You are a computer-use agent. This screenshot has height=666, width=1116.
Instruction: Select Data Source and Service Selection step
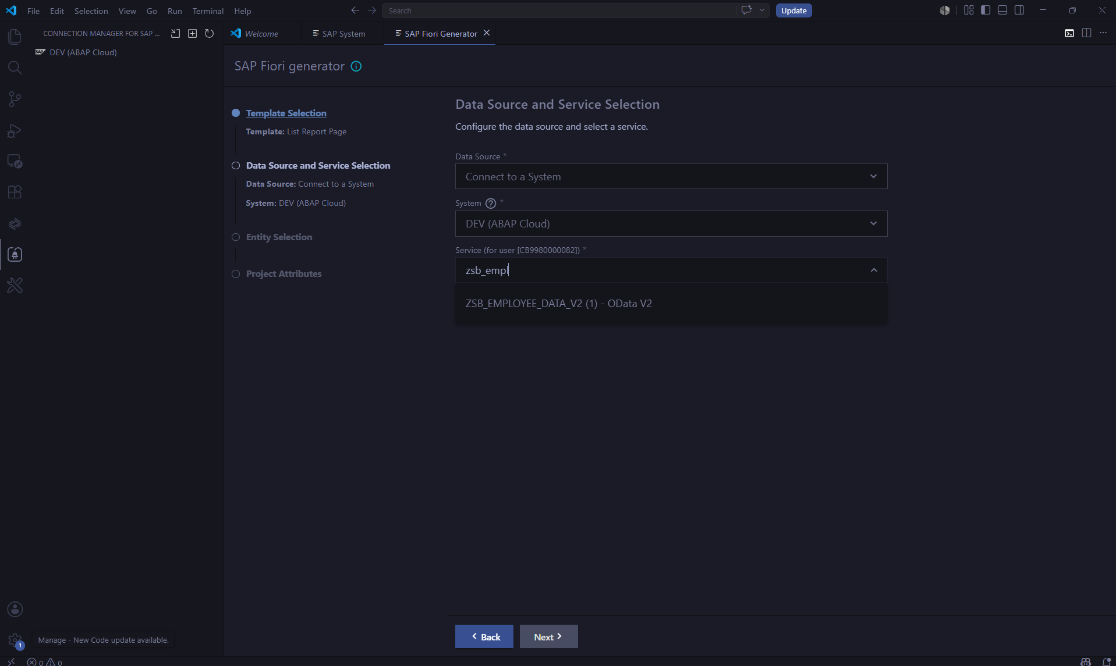pyautogui.click(x=318, y=166)
